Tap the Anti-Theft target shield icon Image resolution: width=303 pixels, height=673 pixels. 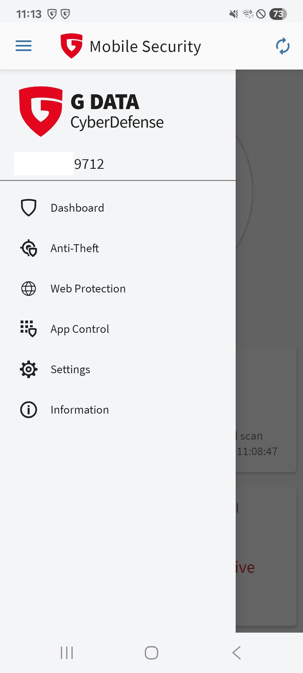pyautogui.click(x=29, y=248)
